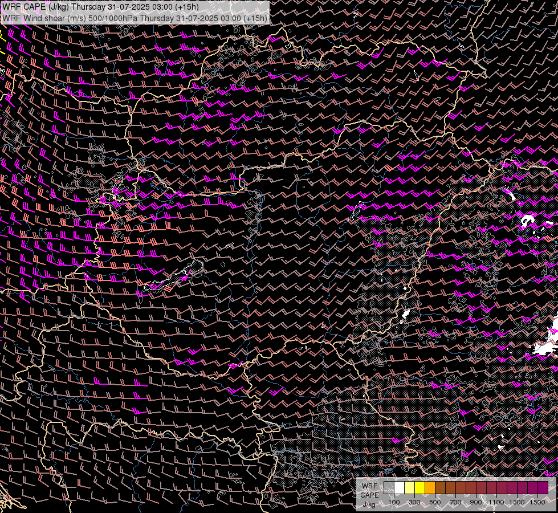Click the CAPE label in the legend
This screenshot has height=513, width=558.
369,495
